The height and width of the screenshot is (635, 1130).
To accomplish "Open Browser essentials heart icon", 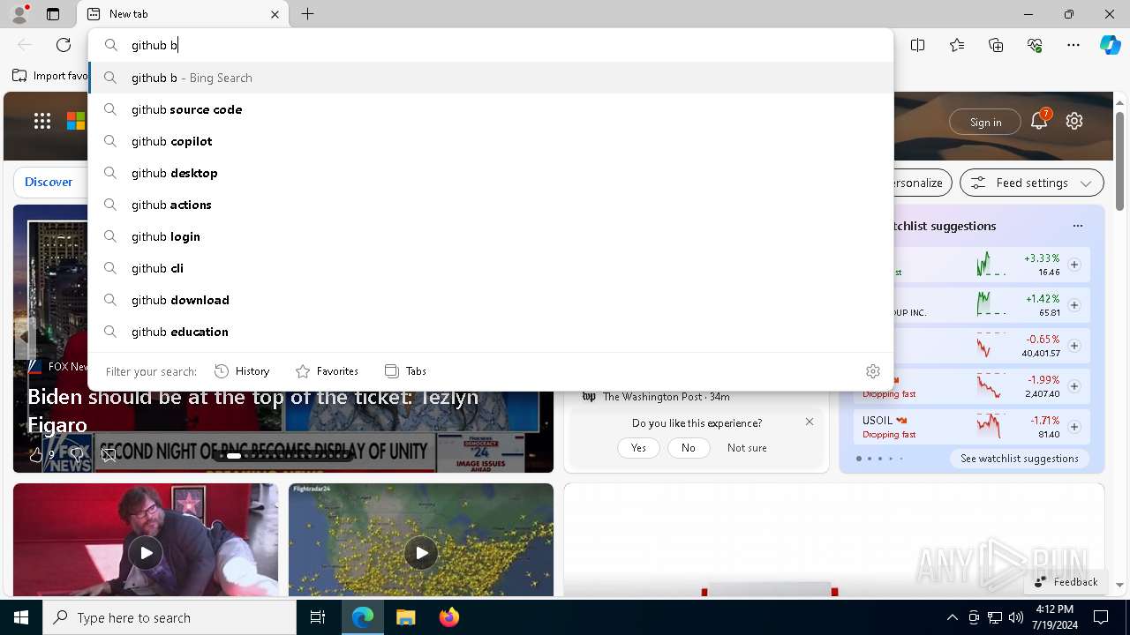I will click(1035, 45).
